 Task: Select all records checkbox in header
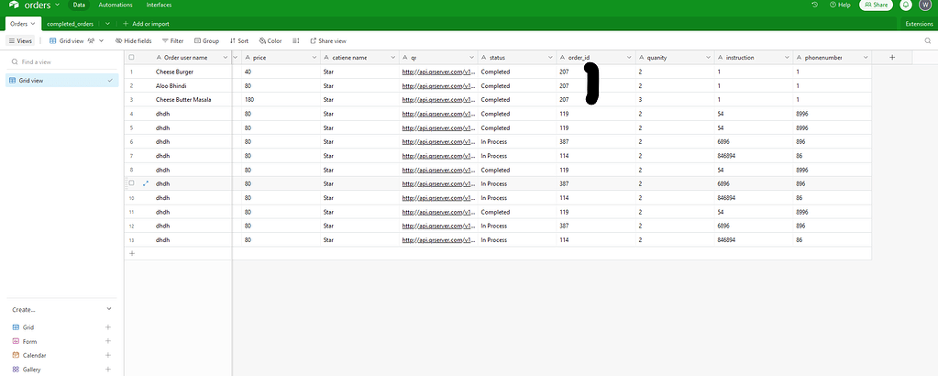132,58
